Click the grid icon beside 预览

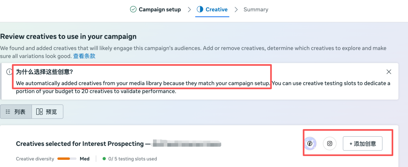[39, 112]
